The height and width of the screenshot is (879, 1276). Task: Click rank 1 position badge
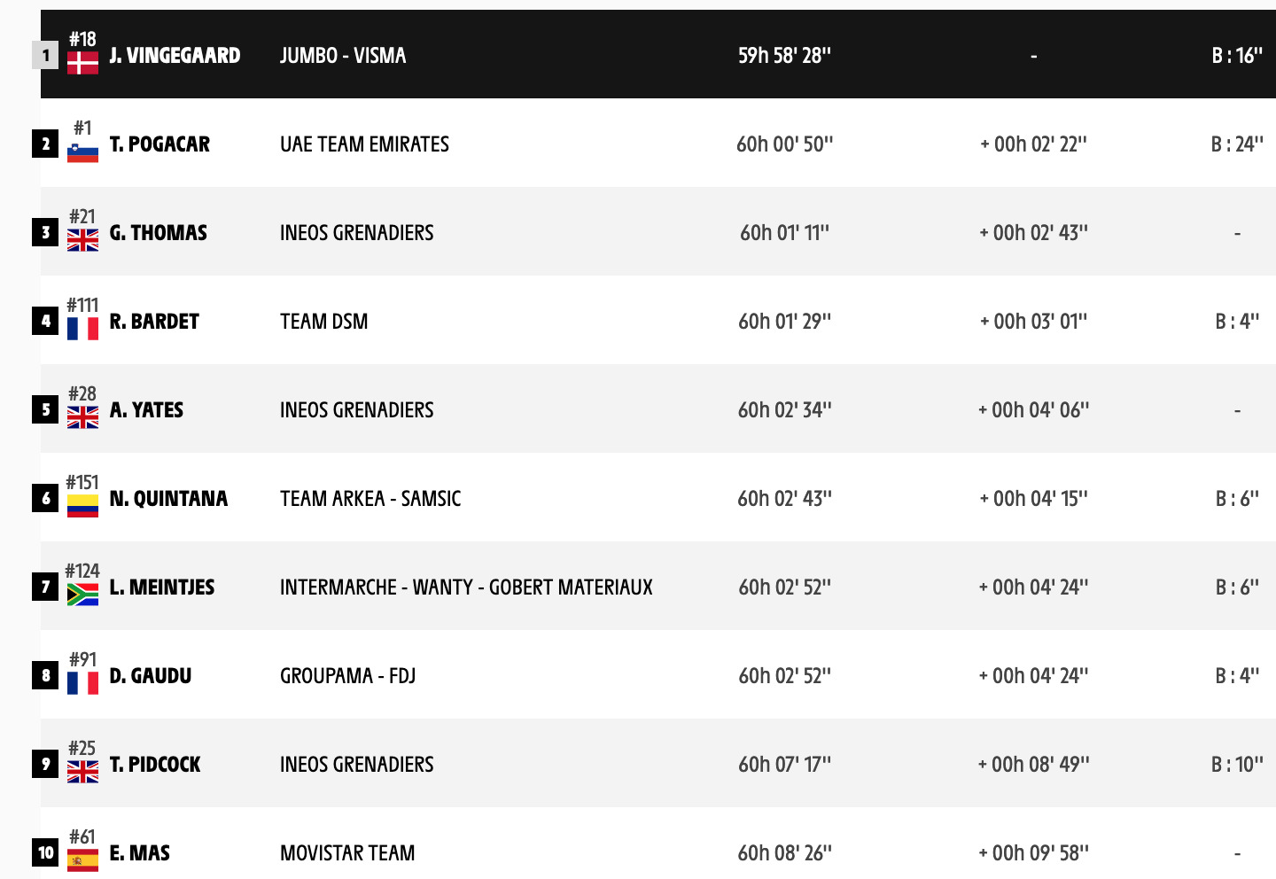[x=46, y=56]
